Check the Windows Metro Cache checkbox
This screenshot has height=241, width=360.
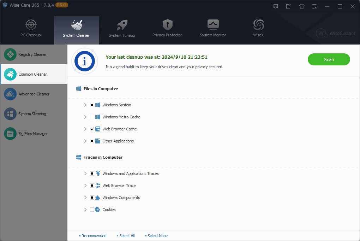click(92, 117)
